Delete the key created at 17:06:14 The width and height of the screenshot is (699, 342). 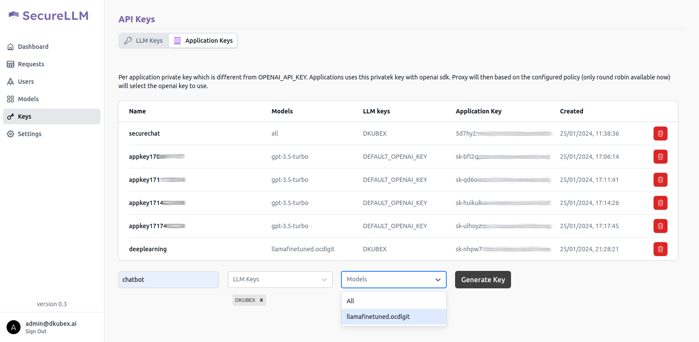660,157
